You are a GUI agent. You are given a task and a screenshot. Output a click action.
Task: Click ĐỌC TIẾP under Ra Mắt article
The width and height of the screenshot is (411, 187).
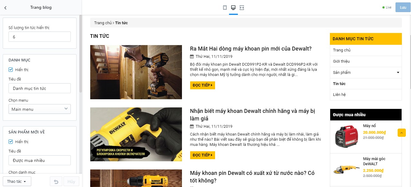click(x=203, y=85)
